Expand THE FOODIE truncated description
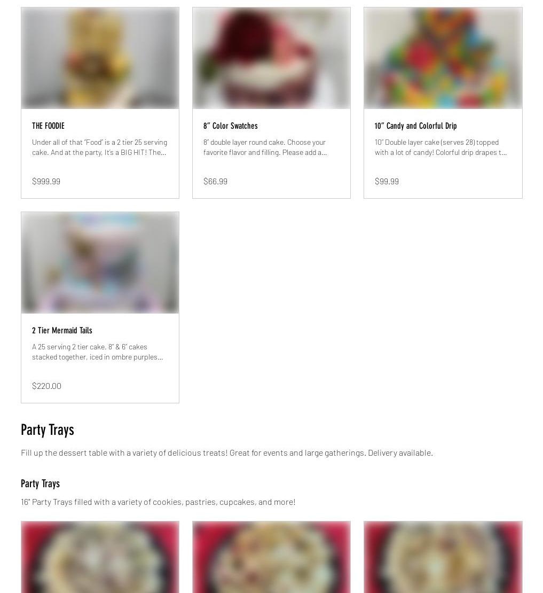This screenshot has width=543, height=593. 99,147
